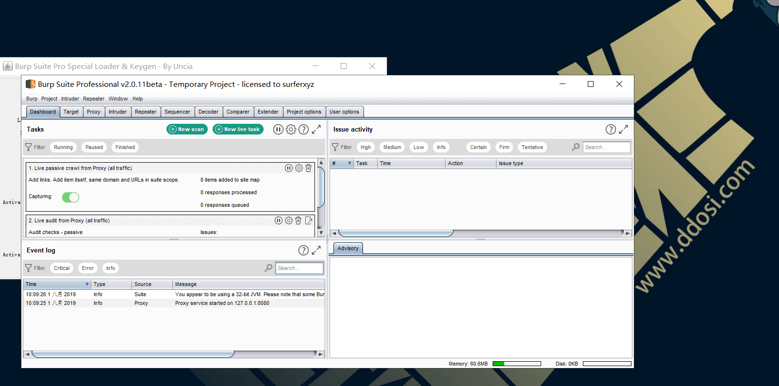Click the Memory usage bar
This screenshot has height=386, width=779.
pyautogui.click(x=517, y=364)
